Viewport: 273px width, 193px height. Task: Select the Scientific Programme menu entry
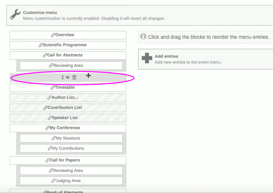pos(68,45)
